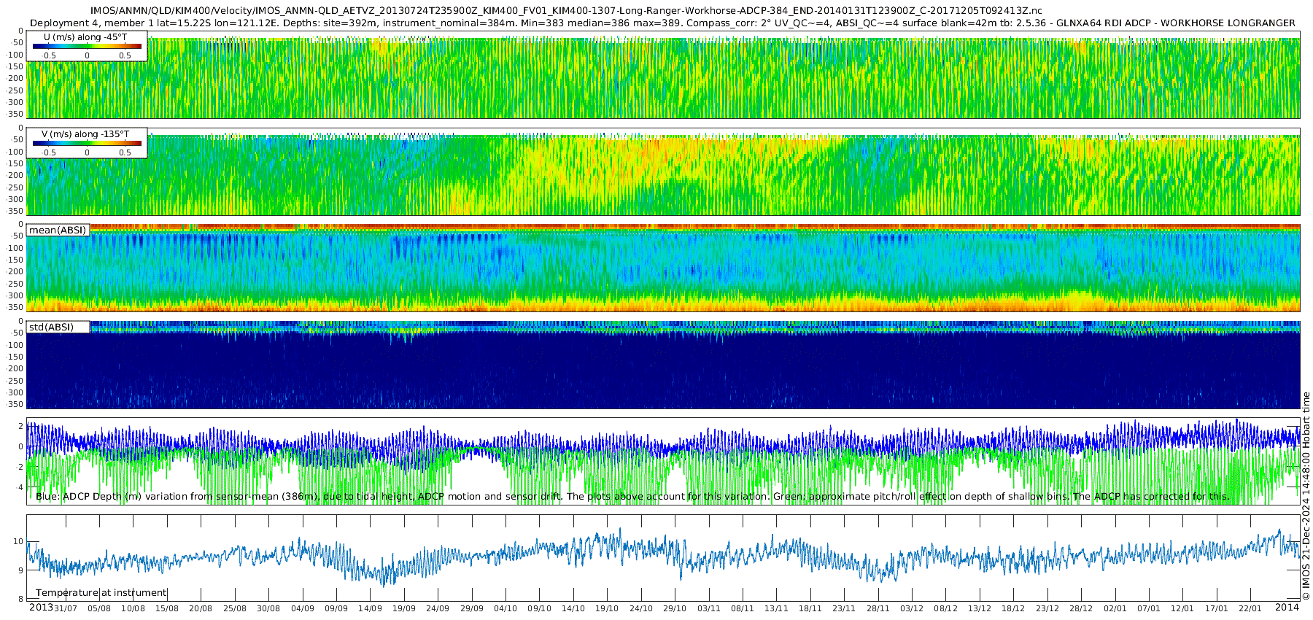The height and width of the screenshot is (620, 1313).
Task: Click the V velocity colorbar
Action: click(x=87, y=144)
